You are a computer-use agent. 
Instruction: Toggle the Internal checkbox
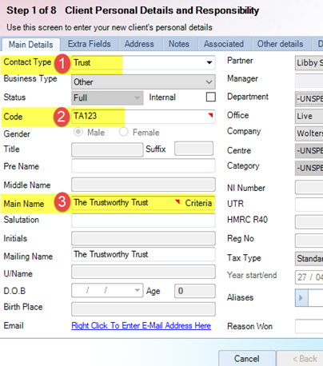point(211,97)
